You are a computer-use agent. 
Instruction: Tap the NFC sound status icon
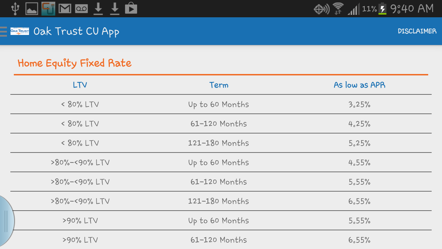321,9
